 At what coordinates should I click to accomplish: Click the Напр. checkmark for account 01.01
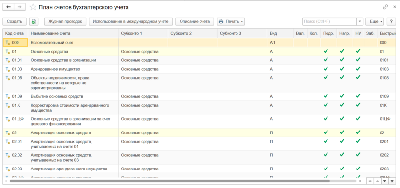coord(342,60)
